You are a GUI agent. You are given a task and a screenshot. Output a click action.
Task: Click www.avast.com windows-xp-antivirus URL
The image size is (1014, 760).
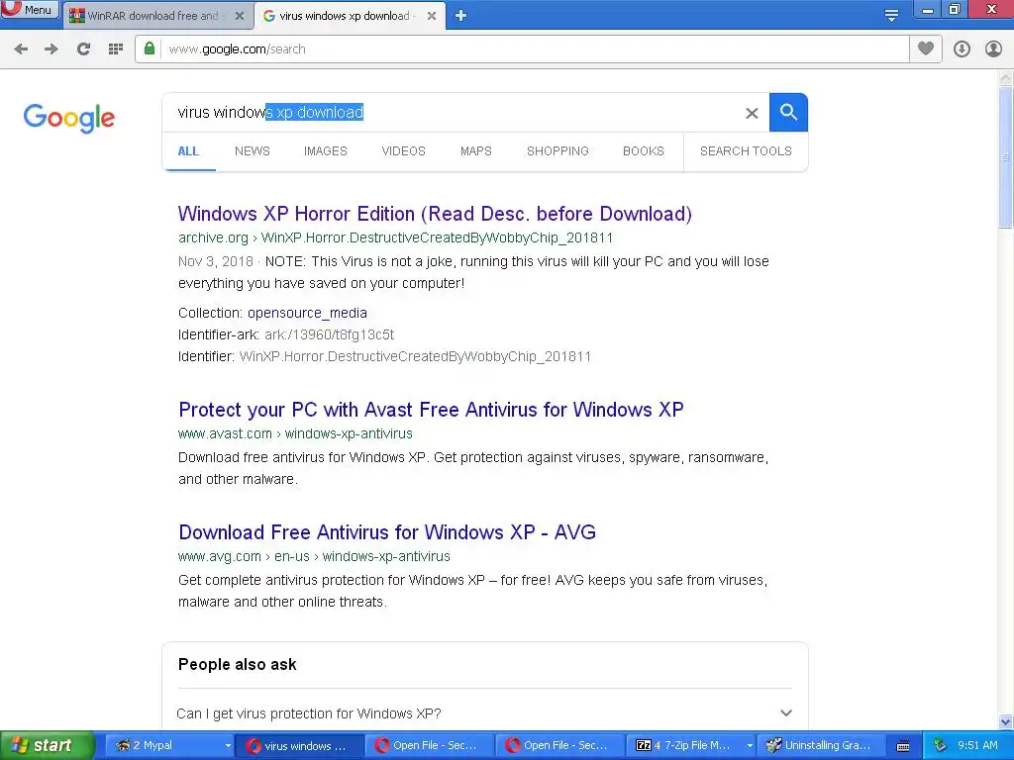click(295, 433)
